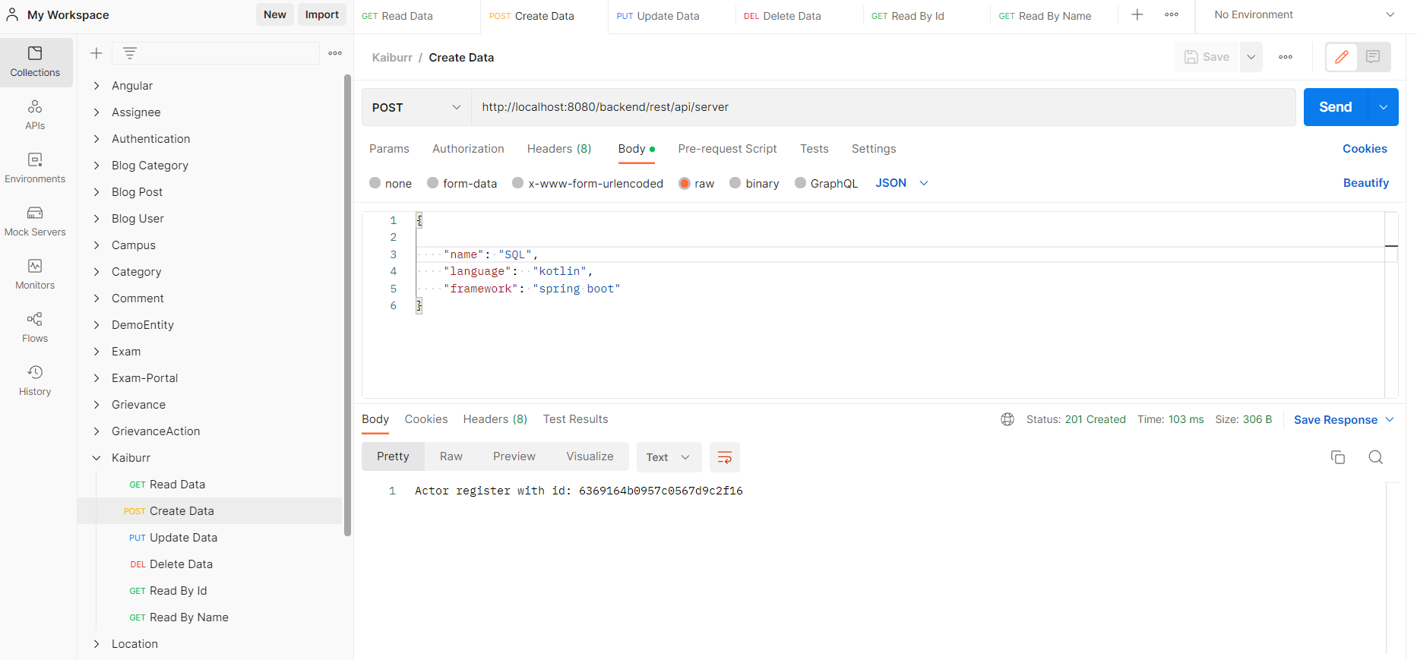The height and width of the screenshot is (660, 1417).
Task: Select the raw body type
Action: (685, 183)
